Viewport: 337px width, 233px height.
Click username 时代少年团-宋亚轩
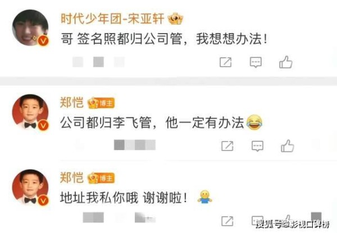coord(112,19)
